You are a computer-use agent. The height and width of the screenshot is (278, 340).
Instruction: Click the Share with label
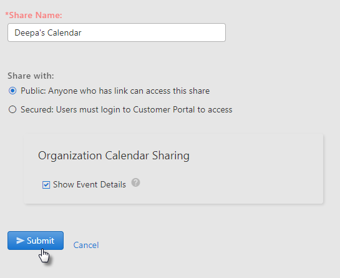(31, 76)
